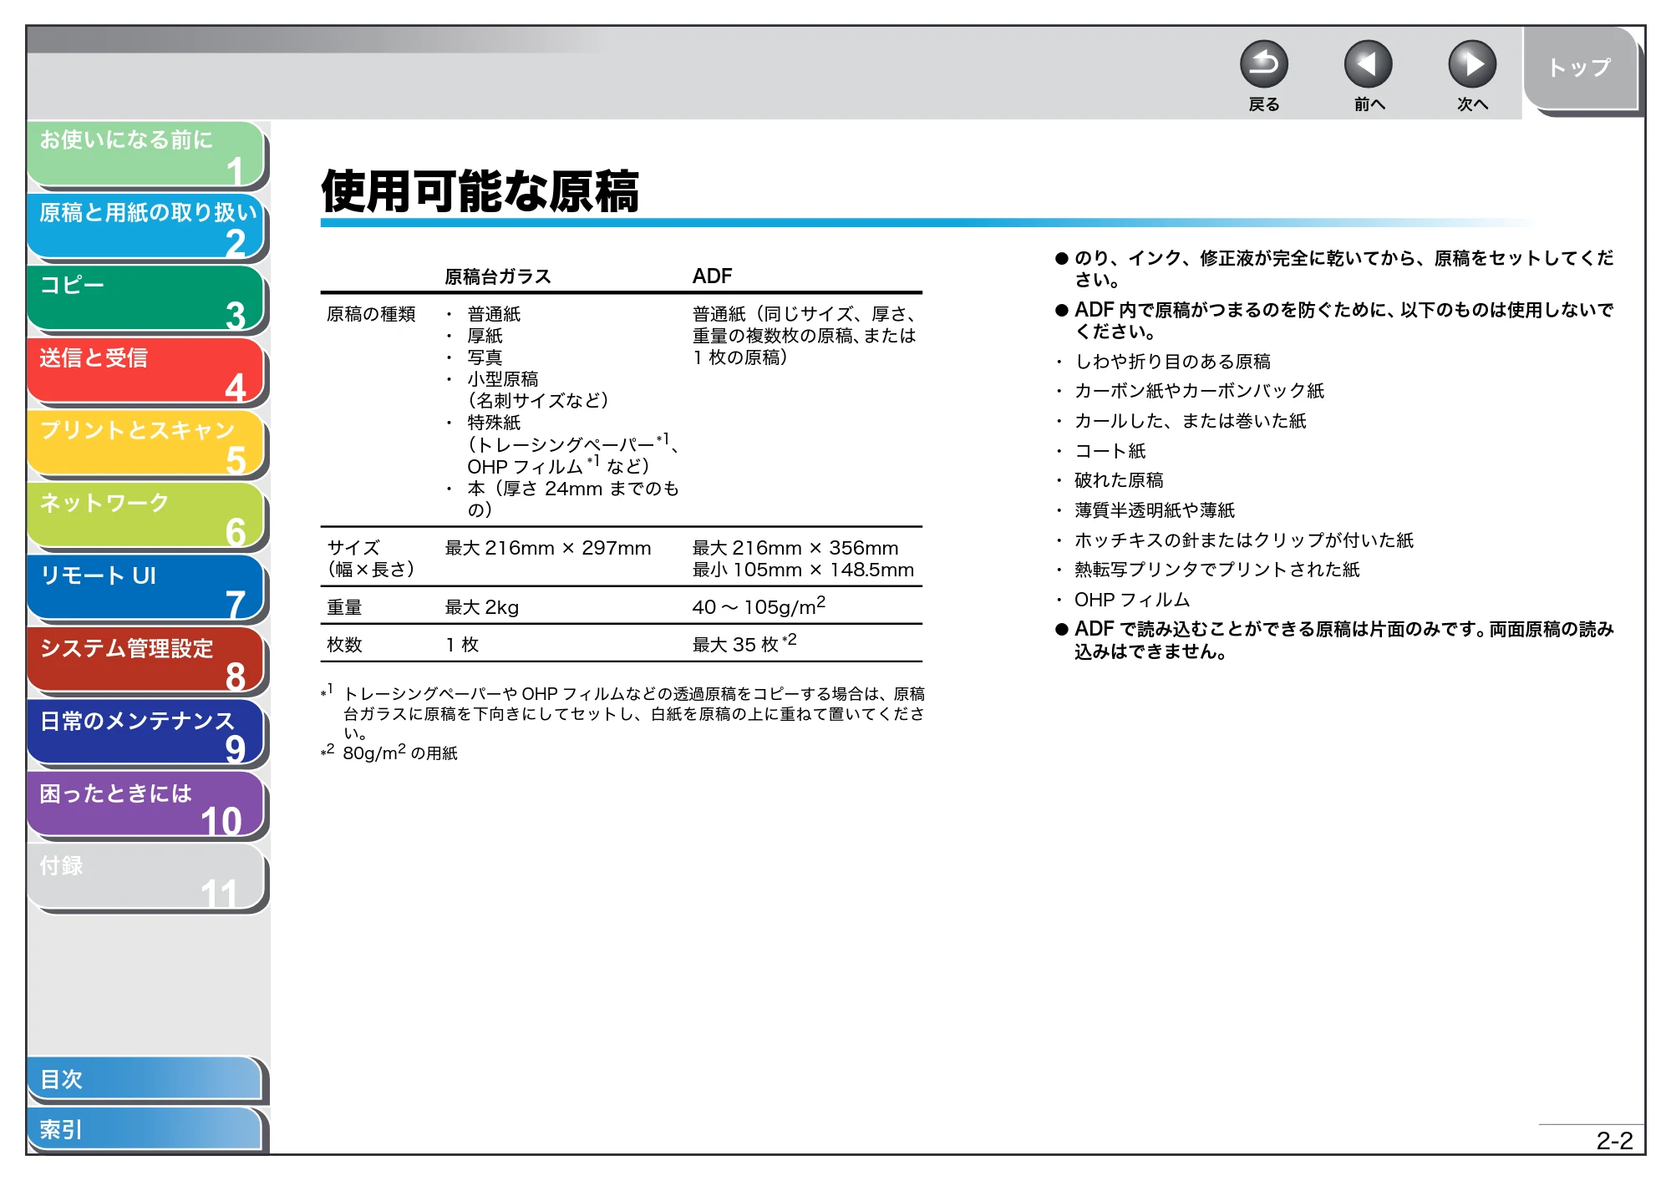
Task: Click the cell 最小 105mm × 148.5mm
Action: [803, 570]
